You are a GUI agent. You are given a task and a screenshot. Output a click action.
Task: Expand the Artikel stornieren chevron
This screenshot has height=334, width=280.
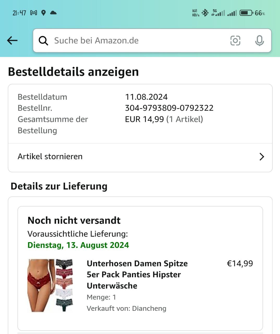(262, 157)
